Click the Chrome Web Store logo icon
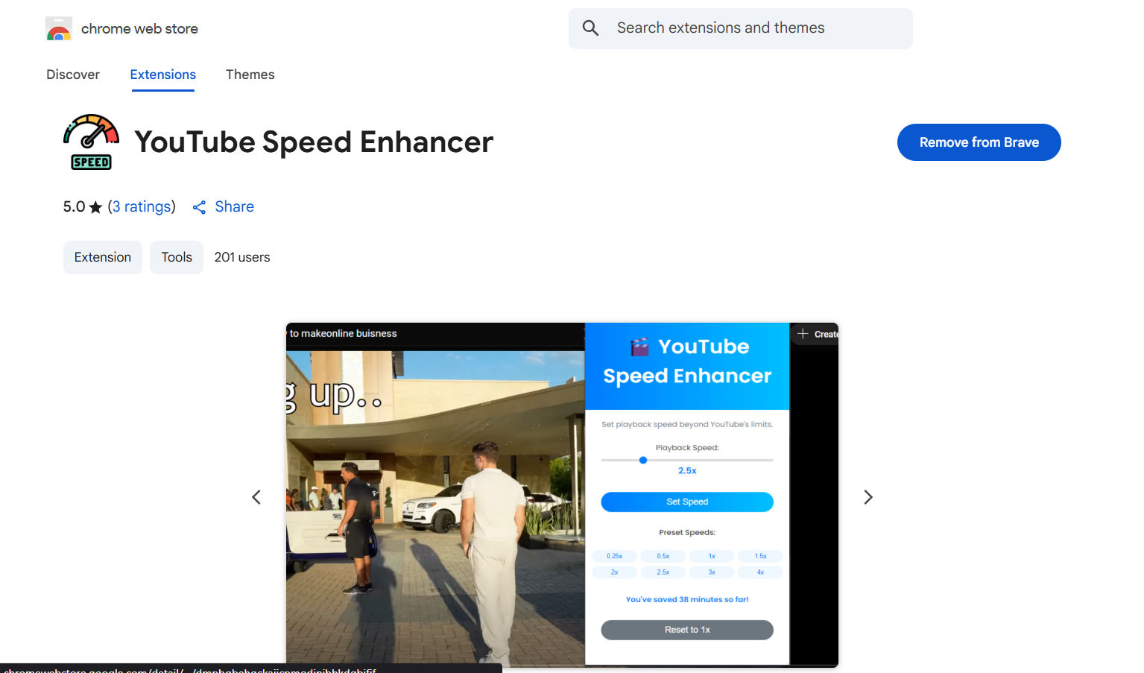The image size is (1144, 673). [59, 28]
